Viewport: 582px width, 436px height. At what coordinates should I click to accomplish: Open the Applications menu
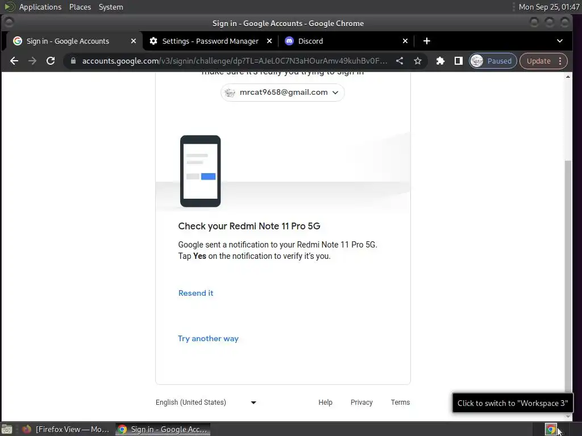click(40, 7)
